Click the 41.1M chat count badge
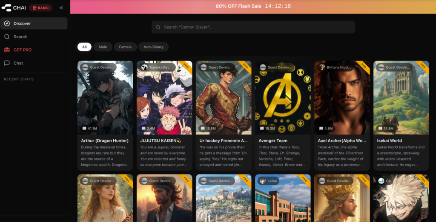Screen dimensions: 436x222 89,129
